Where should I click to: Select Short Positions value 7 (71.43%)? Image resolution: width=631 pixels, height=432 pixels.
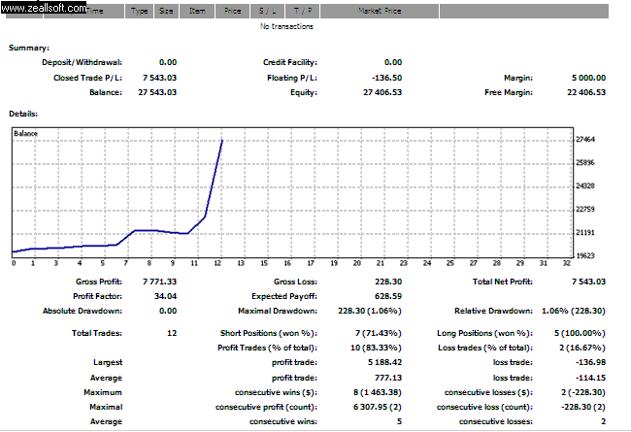(379, 333)
